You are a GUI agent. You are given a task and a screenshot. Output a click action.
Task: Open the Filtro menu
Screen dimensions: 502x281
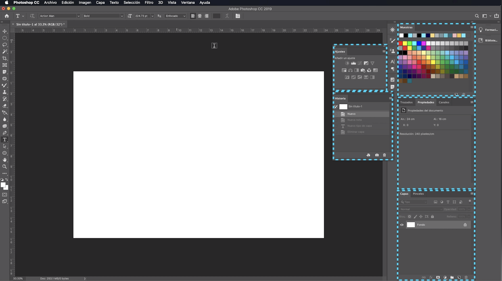coord(149,3)
